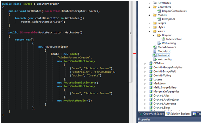
Task: Click the Contrib.ImageField project icon
Action: pos(150,71)
